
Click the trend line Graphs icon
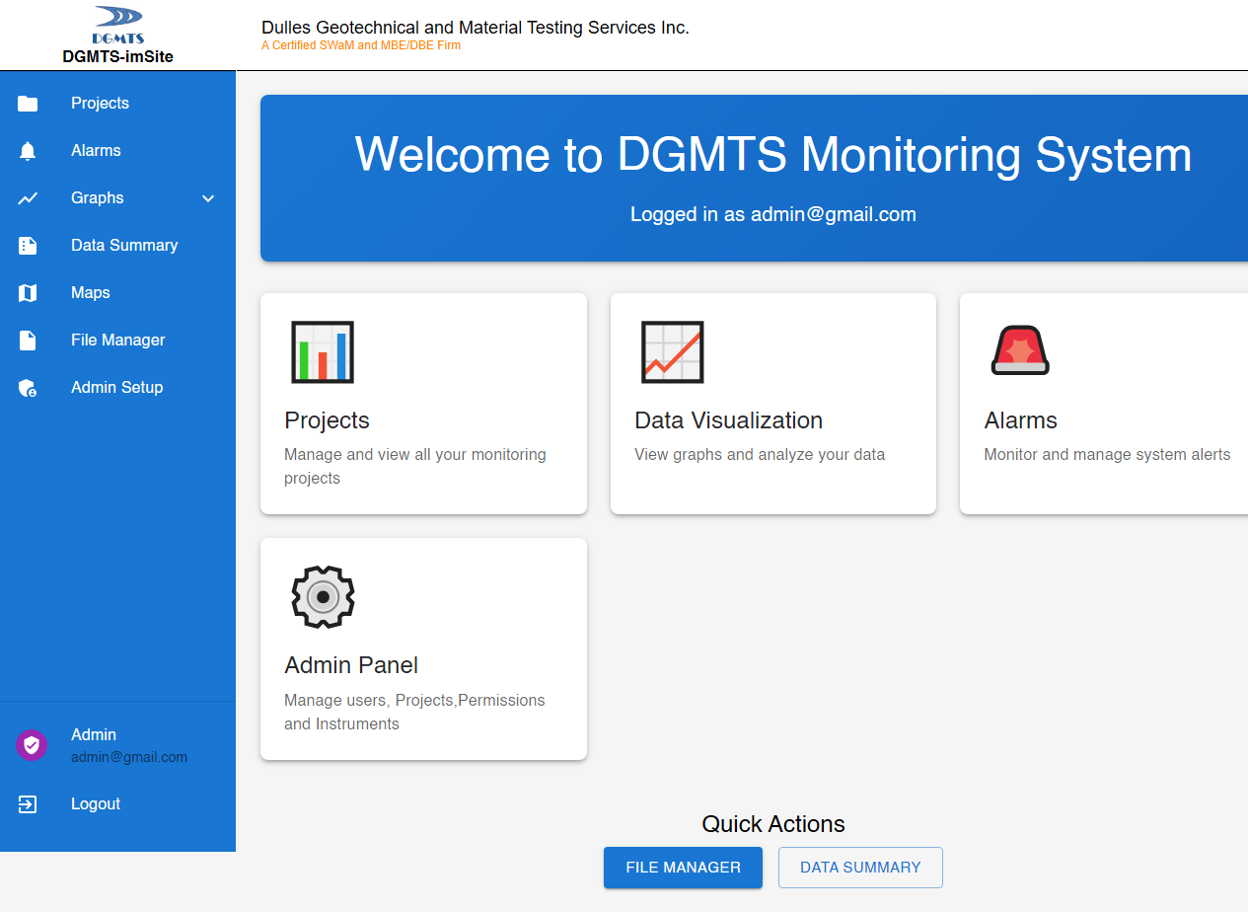(x=28, y=198)
